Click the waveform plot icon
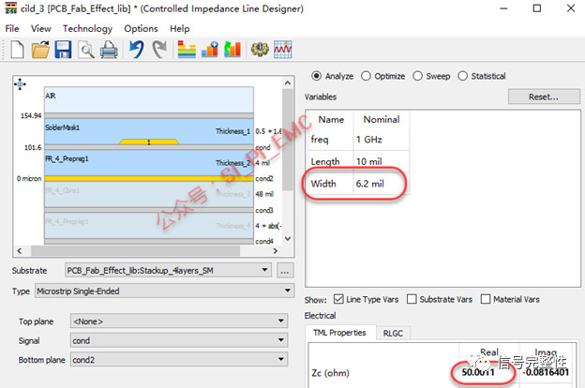The height and width of the screenshot is (388, 585). pos(283,50)
